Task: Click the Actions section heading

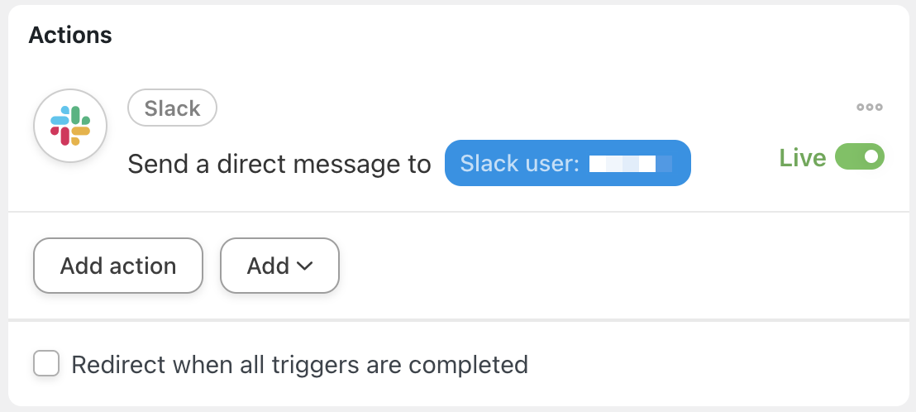Action: tap(70, 36)
